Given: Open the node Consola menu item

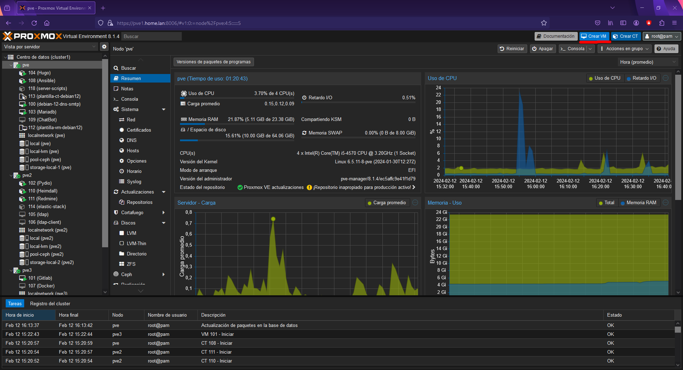Looking at the screenshot, I should tap(140, 99).
